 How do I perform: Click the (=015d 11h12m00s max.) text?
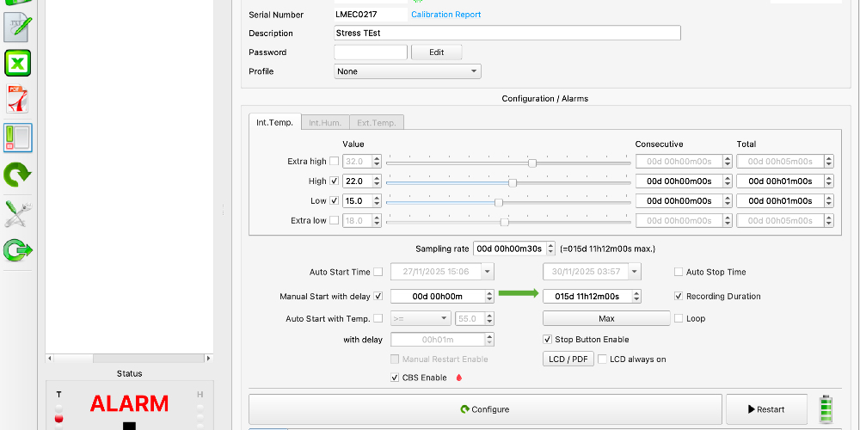pos(608,249)
